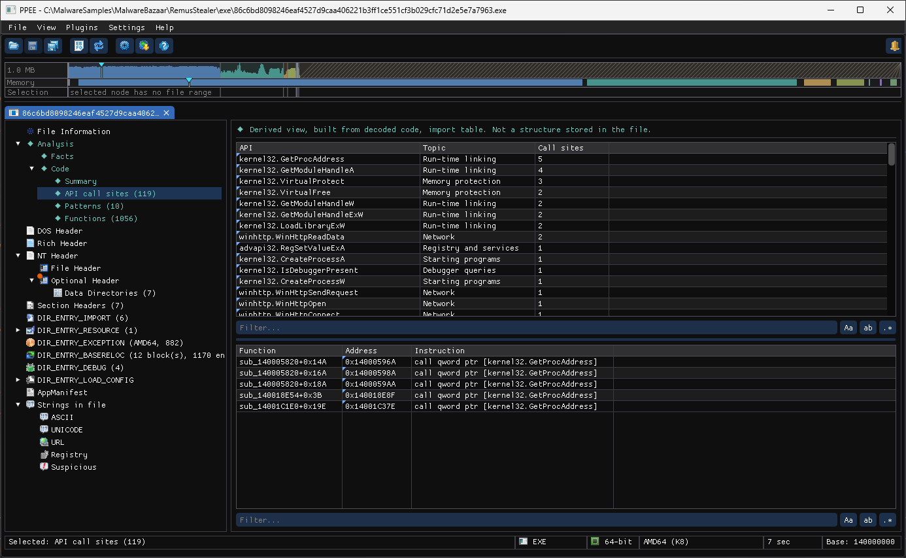This screenshot has height=558, width=906.
Task: Toggle case-sensitive Aa on lower filter
Action: pos(848,520)
